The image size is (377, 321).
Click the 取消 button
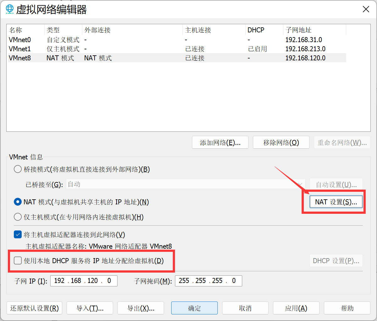pyautogui.click(x=245, y=308)
